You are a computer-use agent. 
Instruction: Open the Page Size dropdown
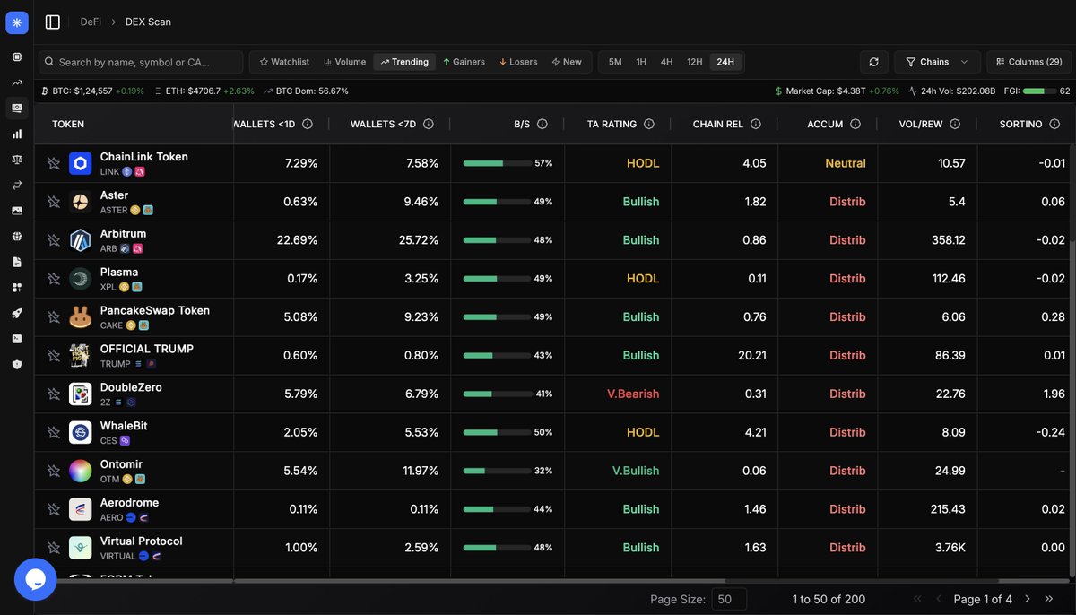point(728,599)
